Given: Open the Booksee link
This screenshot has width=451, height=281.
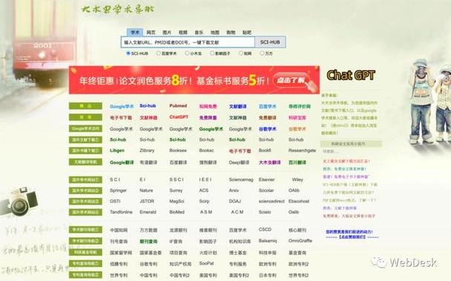Looking at the screenshot, I should [x=178, y=151].
